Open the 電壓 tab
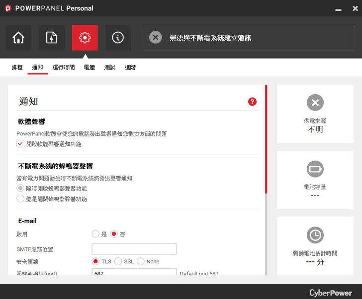The image size is (362, 299). [x=89, y=67]
